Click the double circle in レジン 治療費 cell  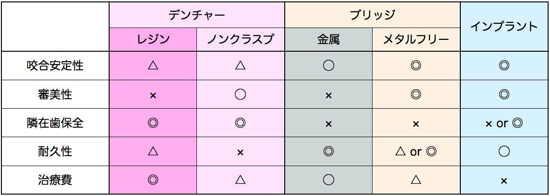click(x=153, y=180)
